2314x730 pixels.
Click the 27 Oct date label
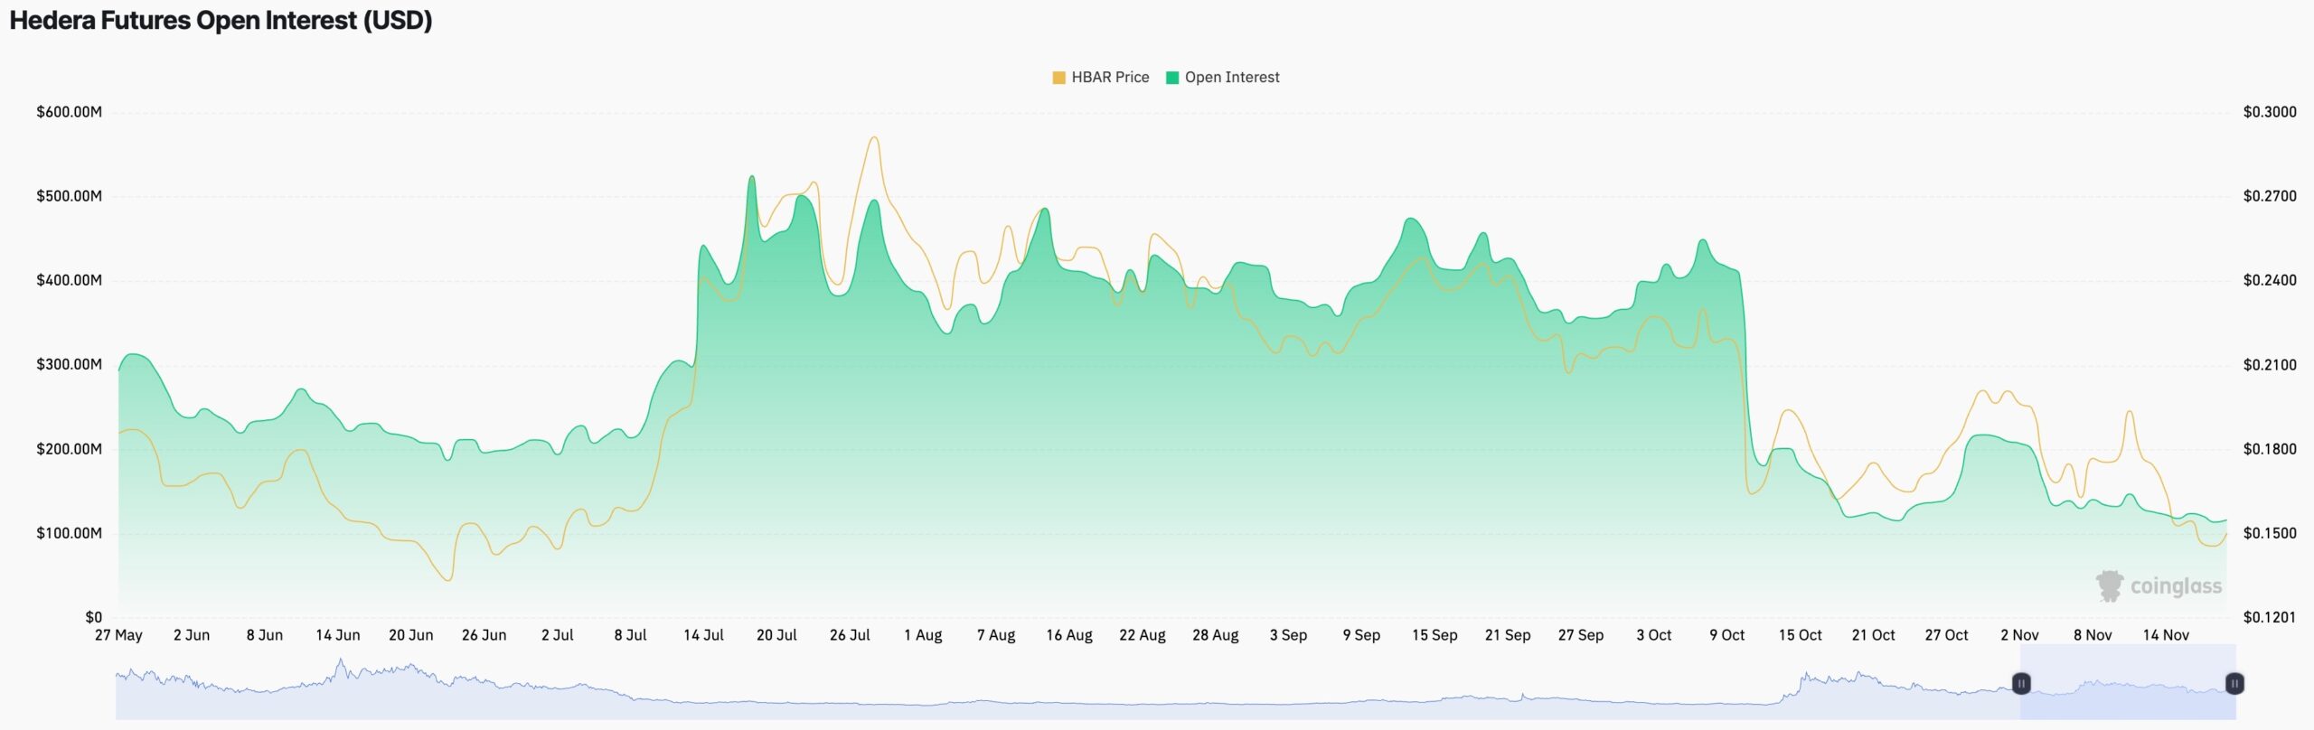point(1947,635)
